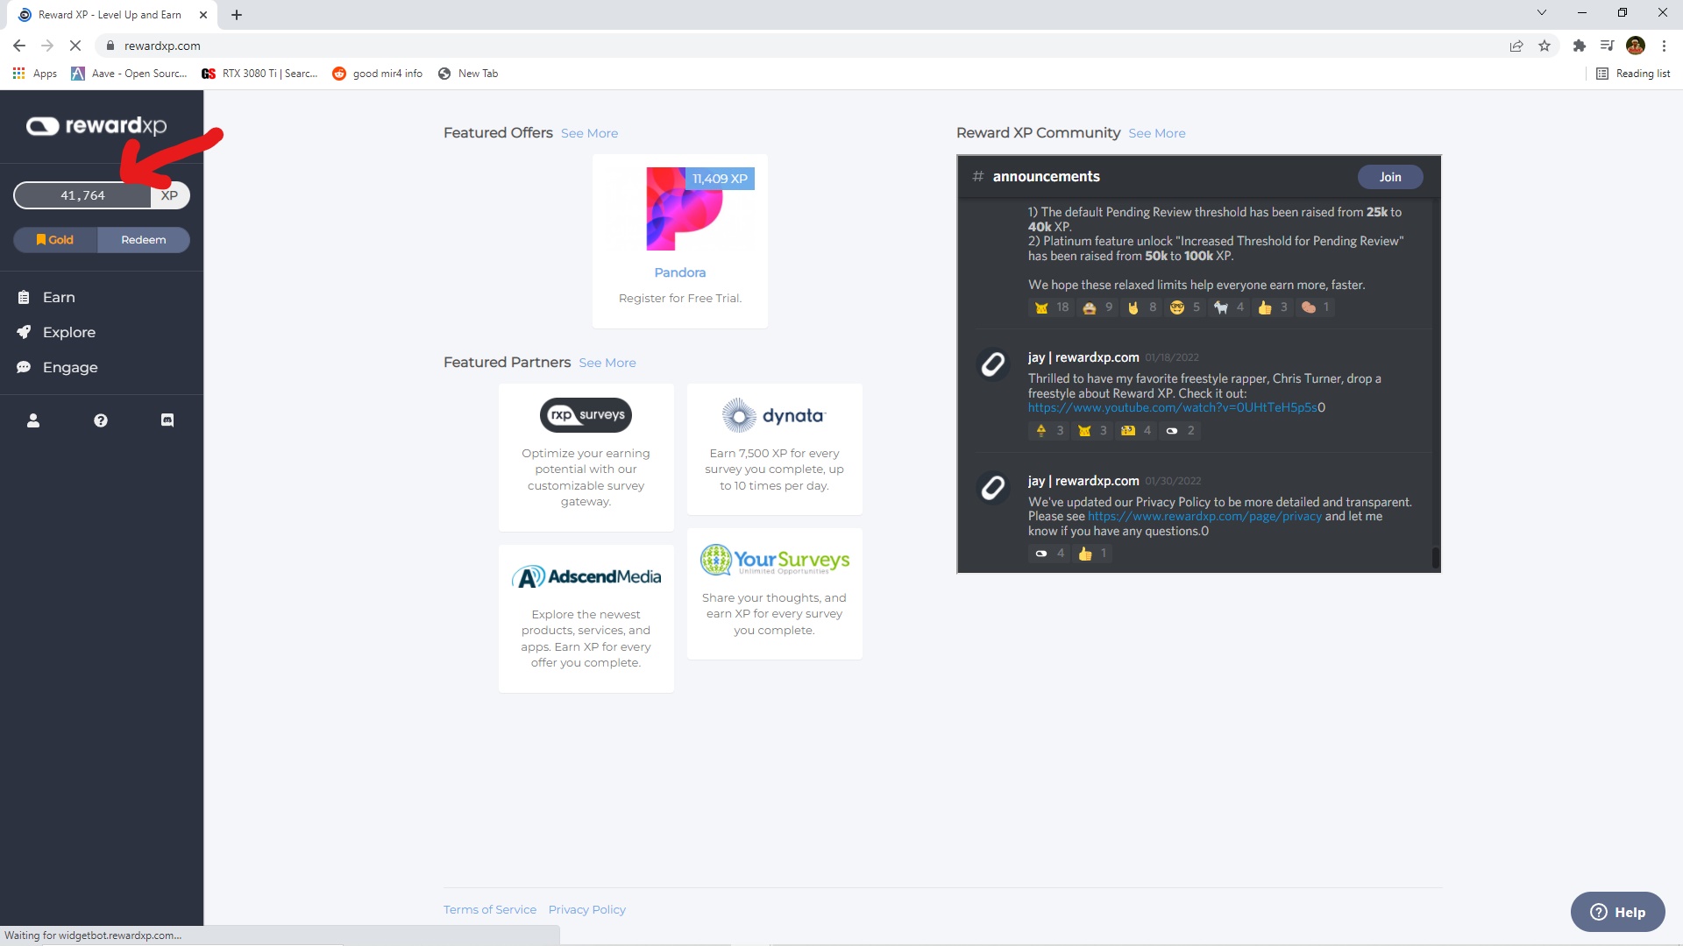Viewport: 1683px width, 946px height.
Task: Open the Reading list panel
Action: point(1633,74)
